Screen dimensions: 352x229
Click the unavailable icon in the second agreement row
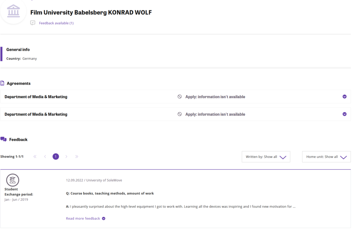[179, 114]
